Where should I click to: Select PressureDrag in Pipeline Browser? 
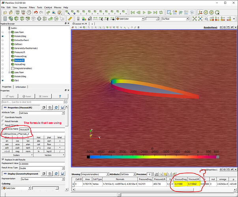coord(20,56)
